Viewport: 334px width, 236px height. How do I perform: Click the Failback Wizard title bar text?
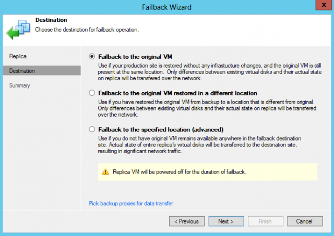pyautogui.click(x=166, y=7)
